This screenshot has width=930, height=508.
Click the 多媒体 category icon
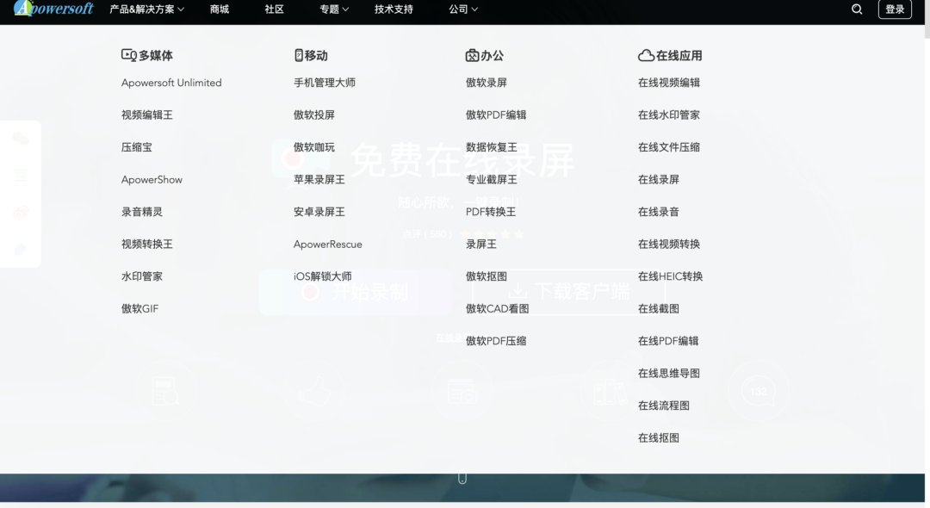pos(128,55)
